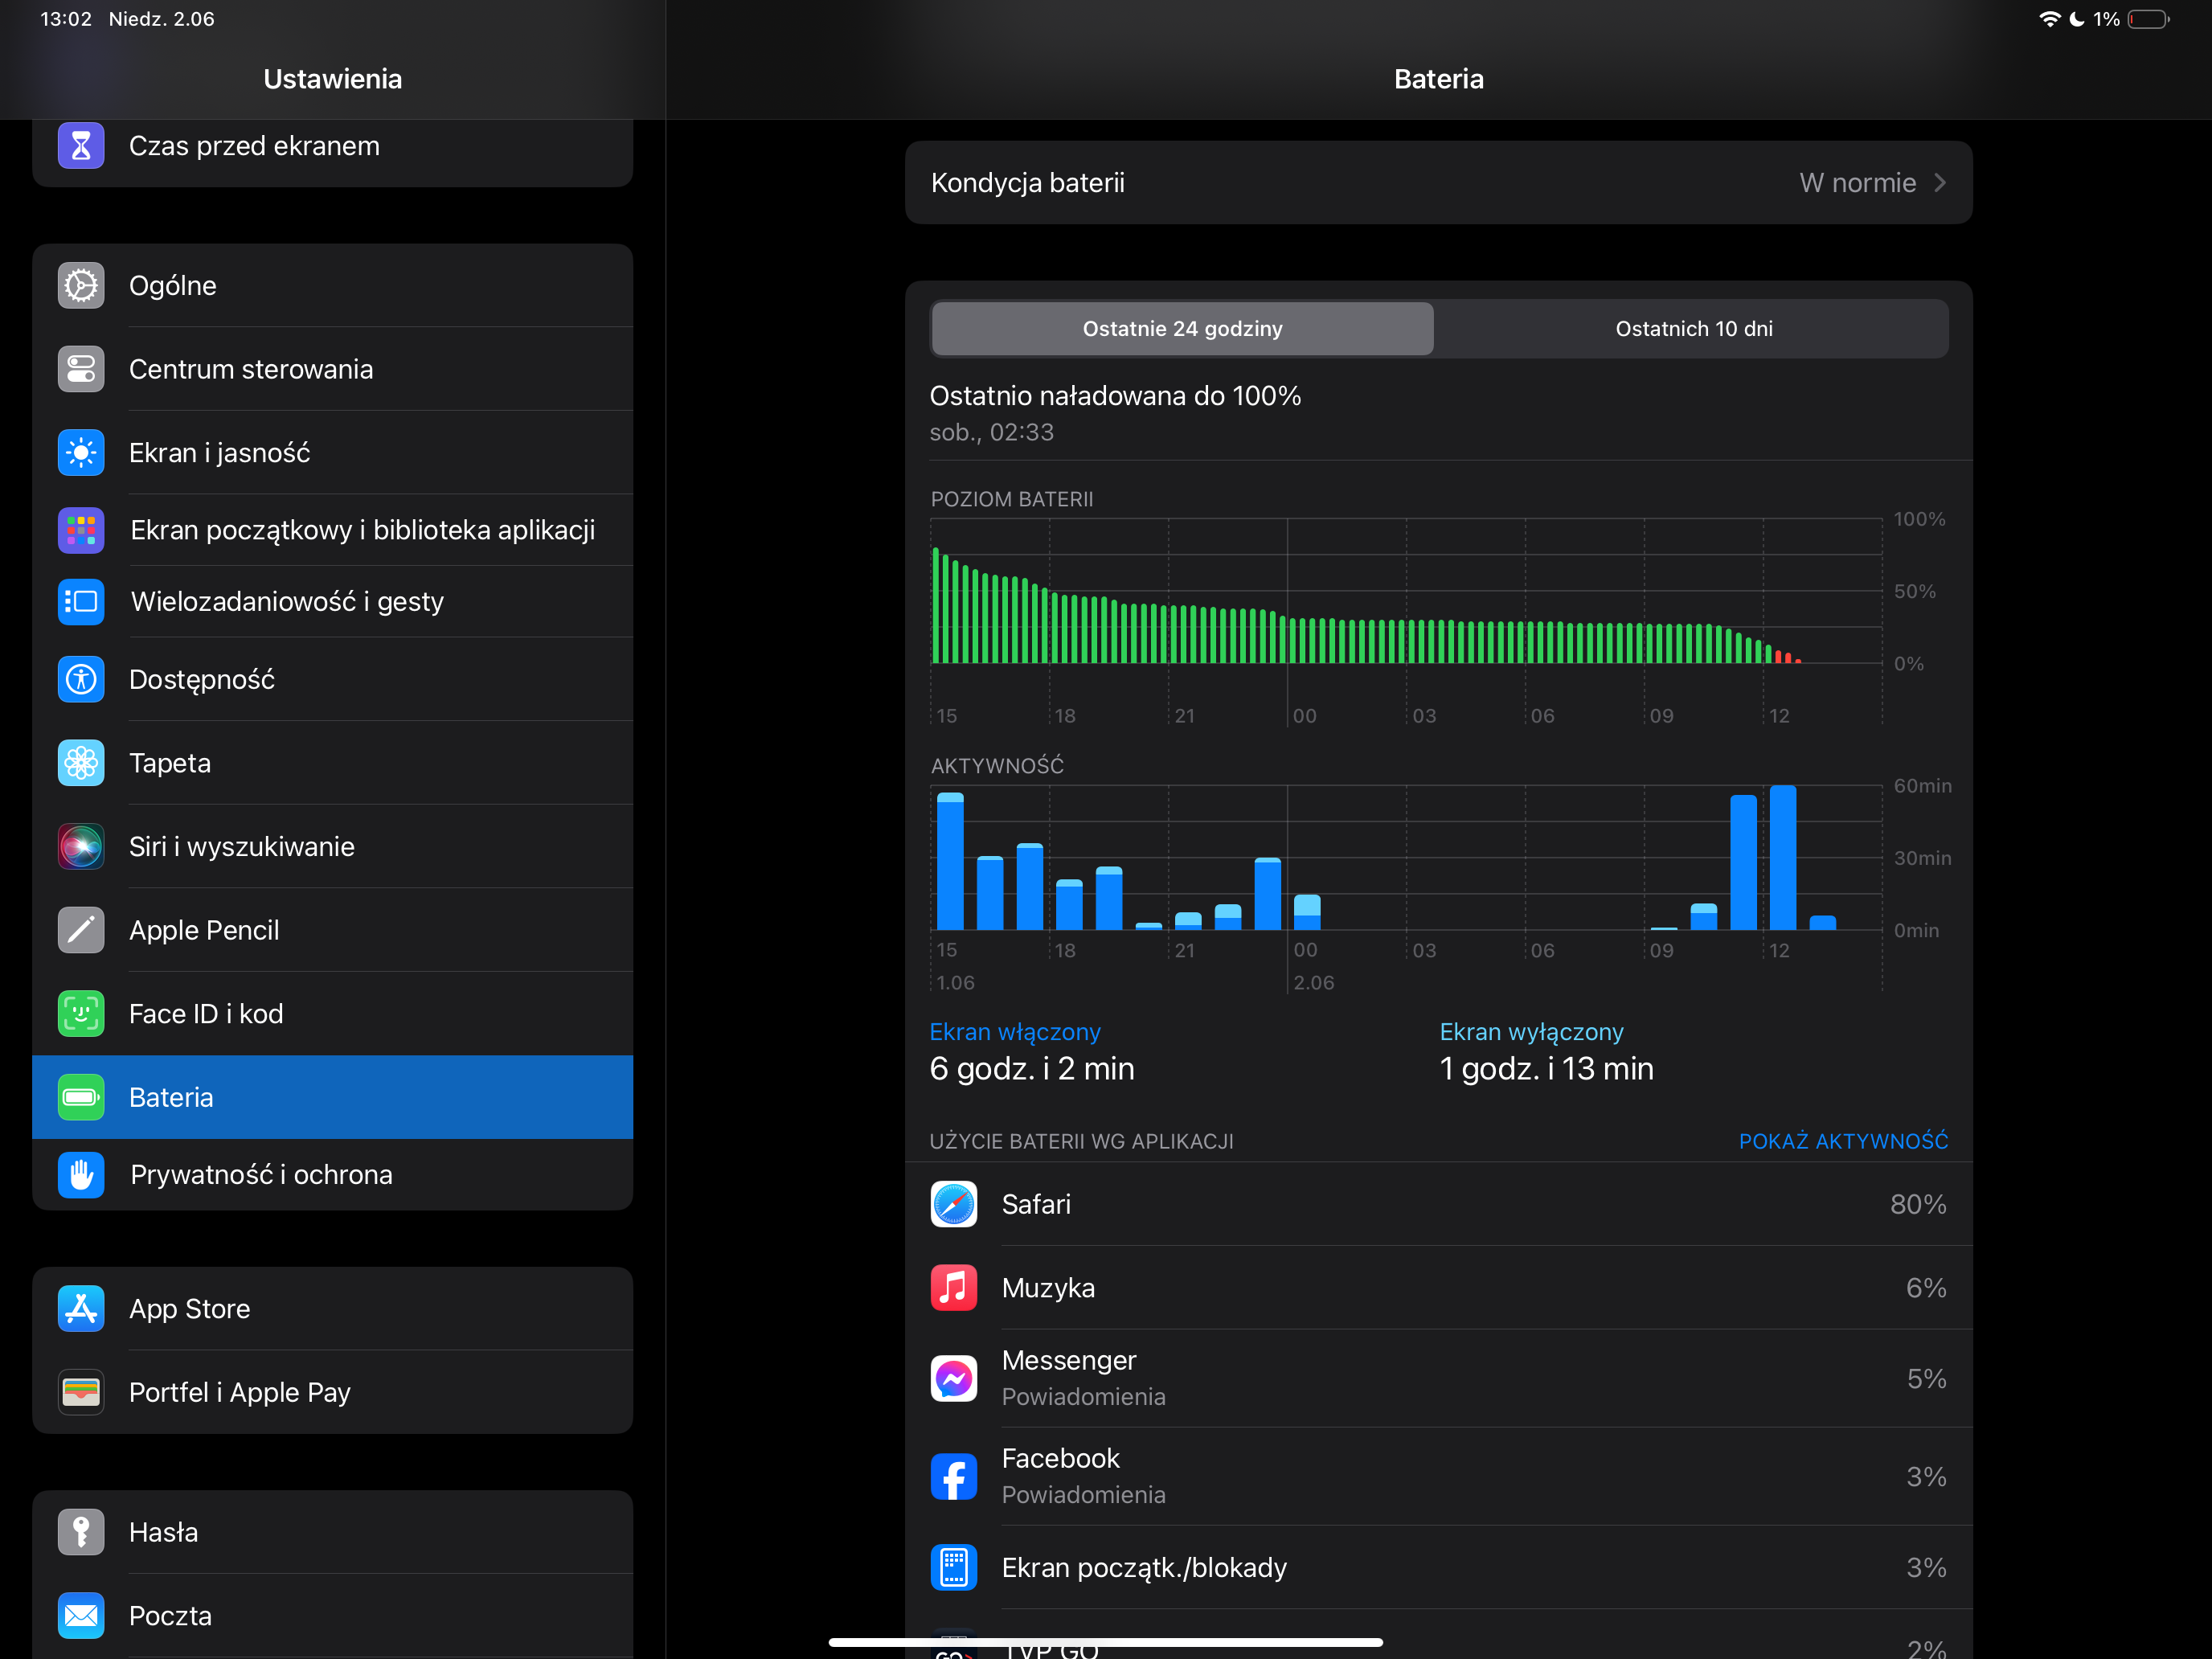Tap the Wielozadaniowość i gesty icon
This screenshot has width=2212, height=1659.
point(81,602)
